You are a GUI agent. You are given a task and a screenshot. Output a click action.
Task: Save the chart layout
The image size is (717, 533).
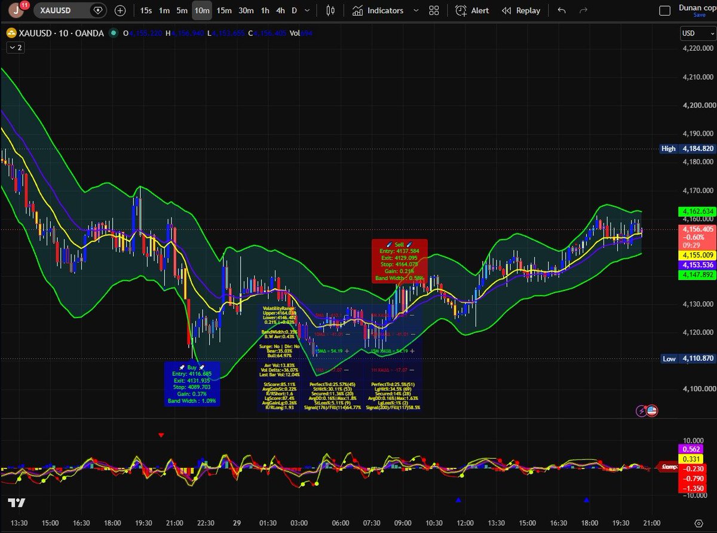coord(699,15)
